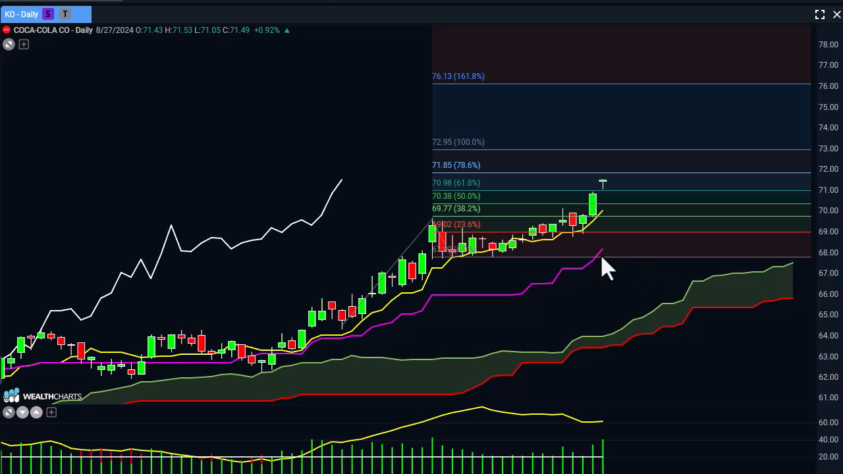Click the 75.00 price axis label
Screen dimensions: 843x474
coord(828,107)
